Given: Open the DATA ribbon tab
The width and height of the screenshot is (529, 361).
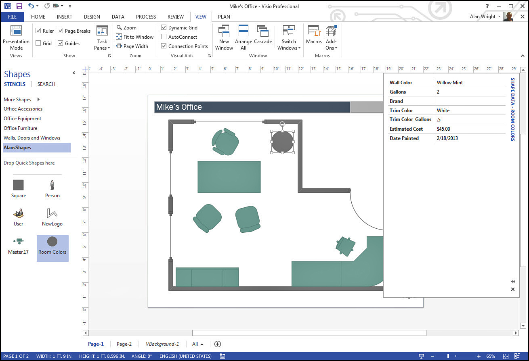Looking at the screenshot, I should [x=118, y=17].
